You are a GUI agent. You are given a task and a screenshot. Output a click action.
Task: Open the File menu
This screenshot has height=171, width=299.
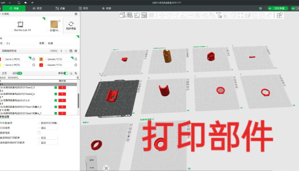3,3
